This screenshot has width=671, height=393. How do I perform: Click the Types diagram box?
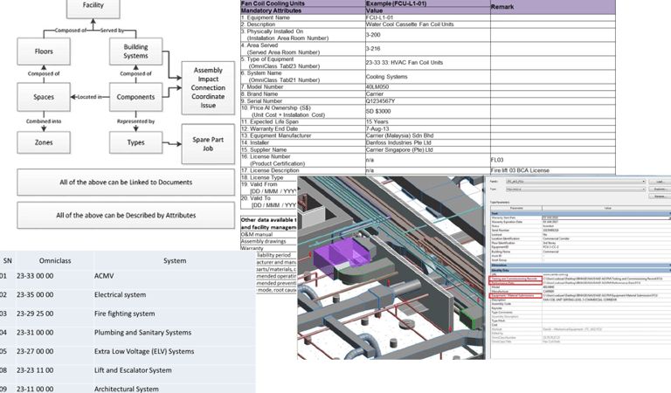(x=135, y=141)
